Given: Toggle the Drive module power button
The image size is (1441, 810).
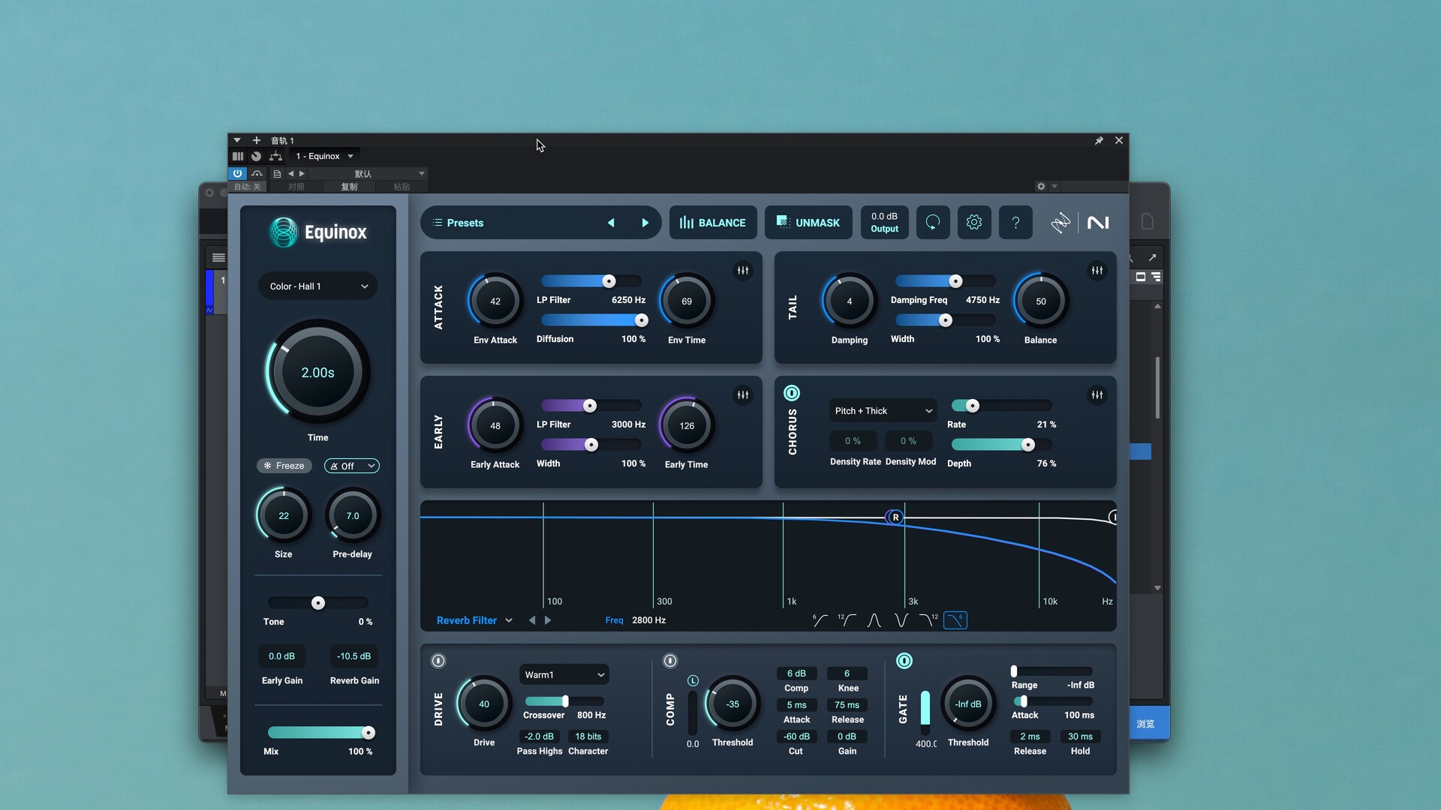Looking at the screenshot, I should 438,661.
